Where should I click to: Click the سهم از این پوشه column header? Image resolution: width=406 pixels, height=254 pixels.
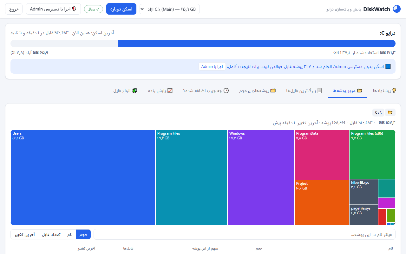pyautogui.click(x=205, y=248)
